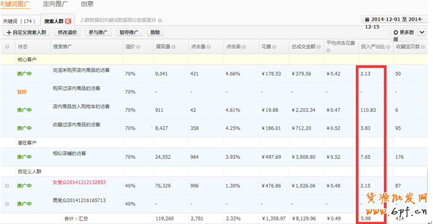This screenshot has height=224, width=433.
Task: Click help icon beside 点击量 header
Action: [x=209, y=47]
